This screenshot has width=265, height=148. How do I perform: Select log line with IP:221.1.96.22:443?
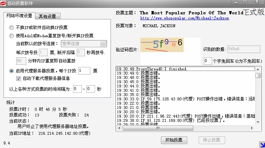click(185, 116)
